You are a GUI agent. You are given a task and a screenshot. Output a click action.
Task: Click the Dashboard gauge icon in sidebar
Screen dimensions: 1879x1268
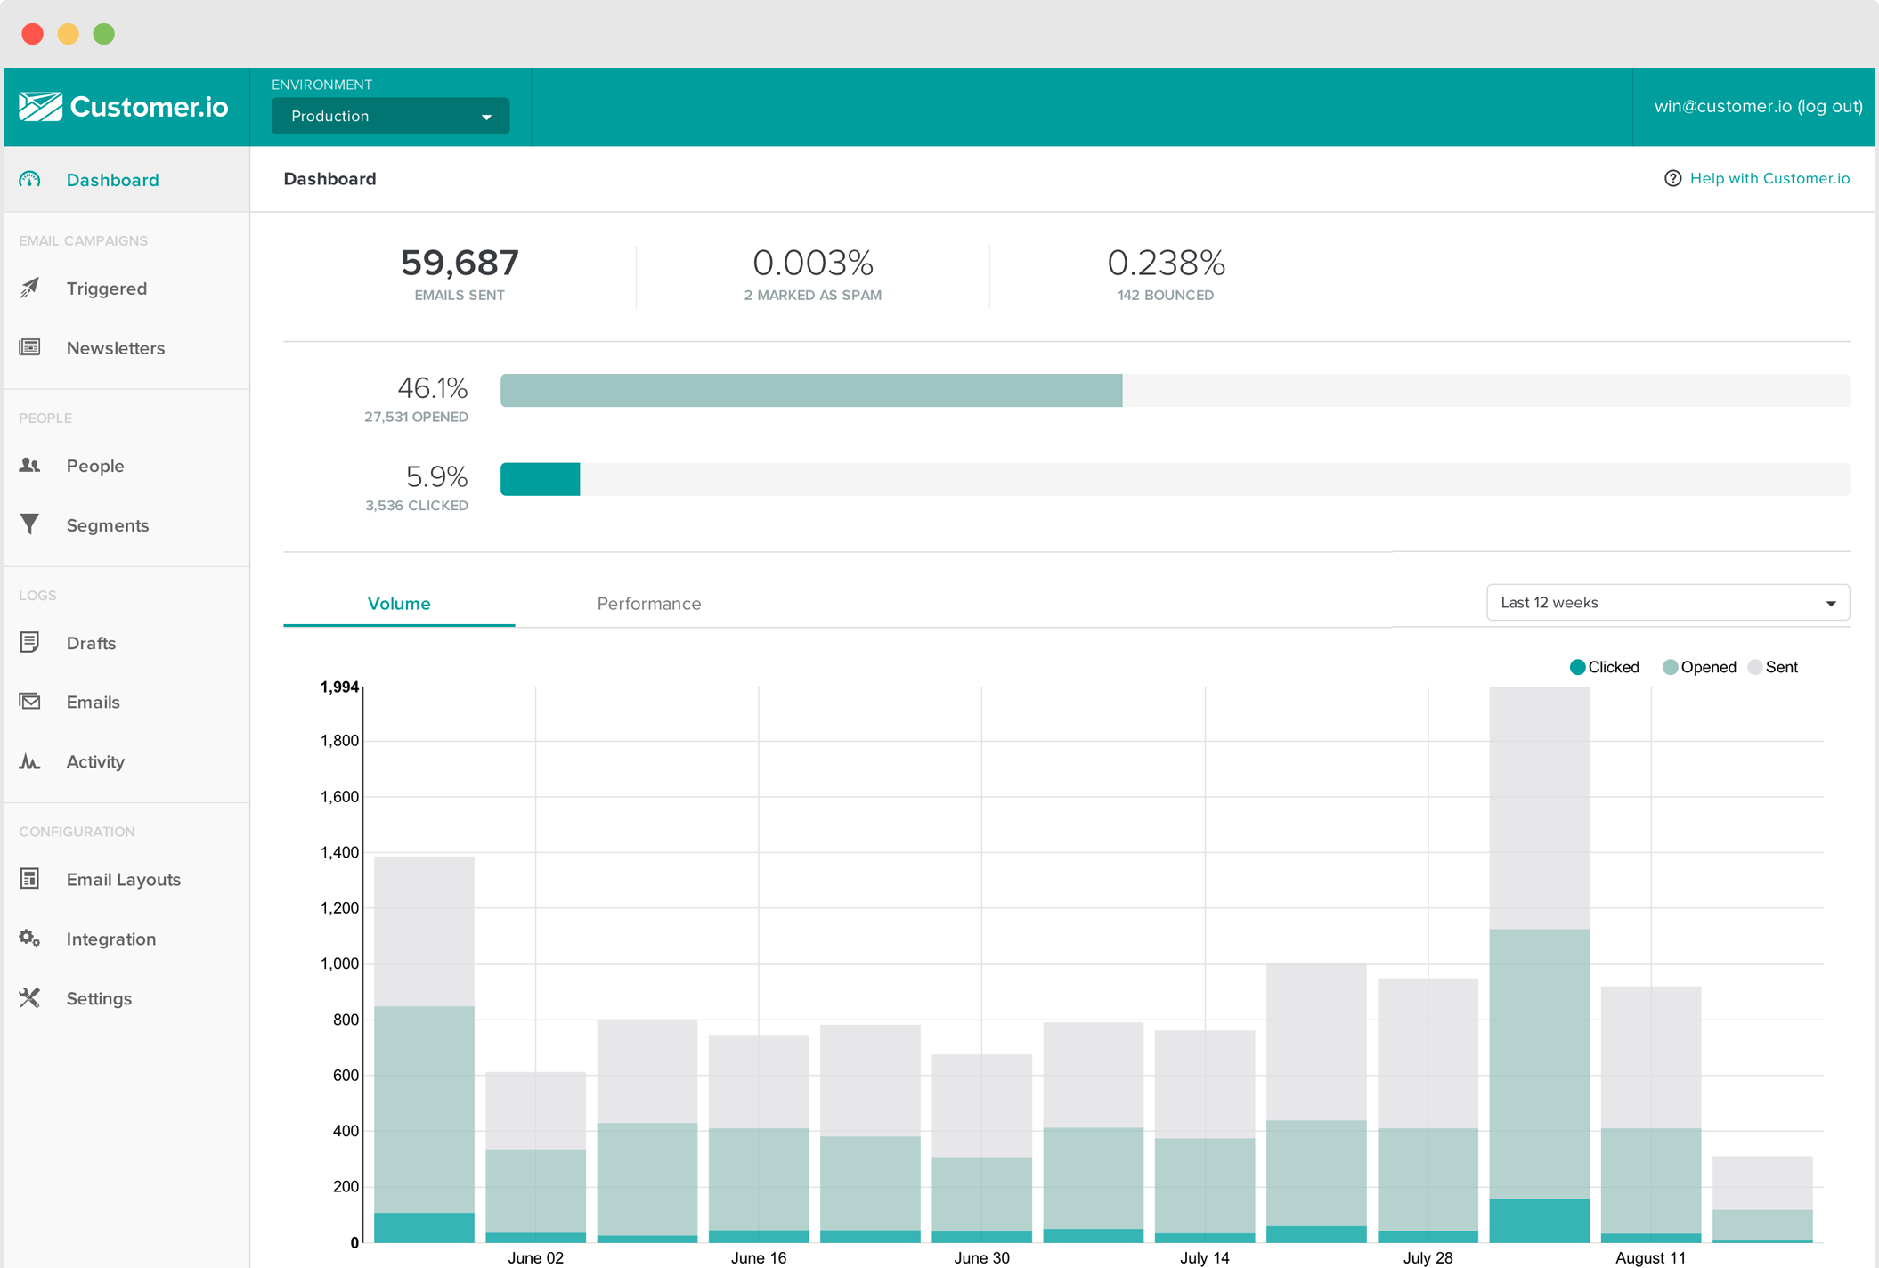coord(30,180)
